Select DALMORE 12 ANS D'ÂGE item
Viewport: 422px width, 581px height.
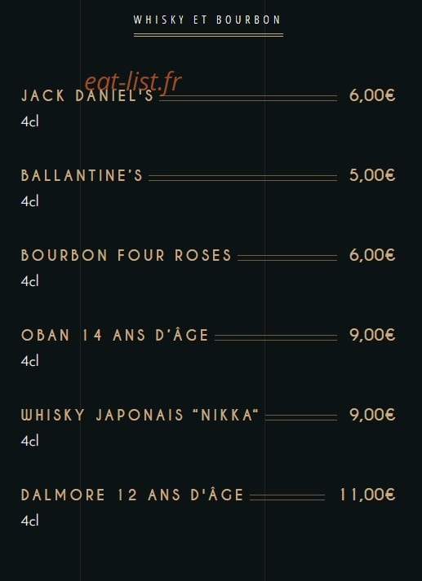click(x=132, y=495)
